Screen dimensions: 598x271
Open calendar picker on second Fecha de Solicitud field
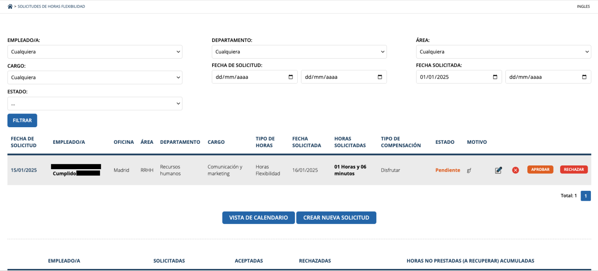(x=380, y=77)
